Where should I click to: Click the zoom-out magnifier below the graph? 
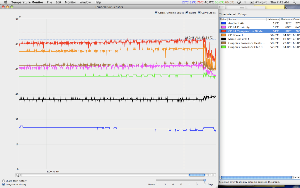coord(17,175)
